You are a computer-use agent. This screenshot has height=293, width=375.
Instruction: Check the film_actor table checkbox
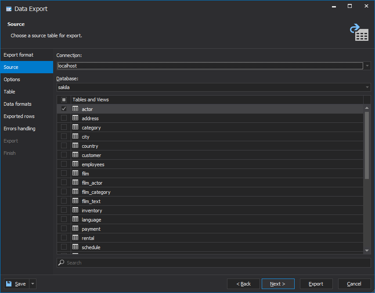coord(64,182)
